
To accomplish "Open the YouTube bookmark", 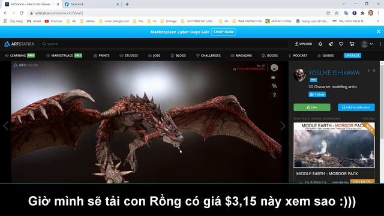I will click(x=53, y=22).
